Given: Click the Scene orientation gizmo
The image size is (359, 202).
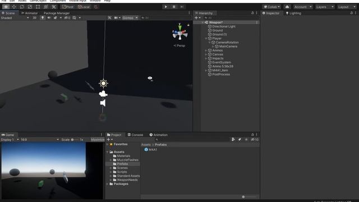Looking at the screenshot, I should pos(179,33).
